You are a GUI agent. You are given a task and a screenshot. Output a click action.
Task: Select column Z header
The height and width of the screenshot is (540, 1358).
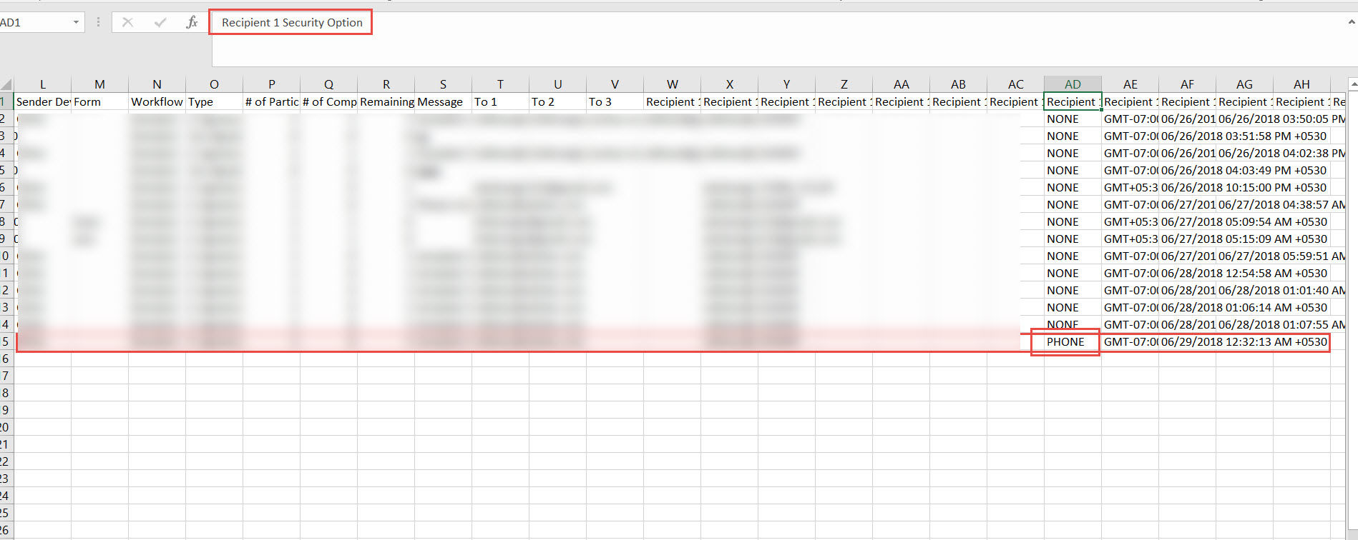(844, 84)
